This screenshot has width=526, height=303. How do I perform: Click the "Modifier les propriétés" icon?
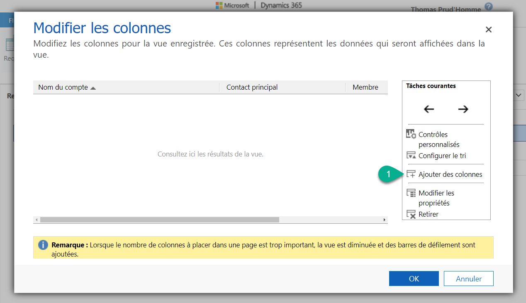tap(411, 192)
